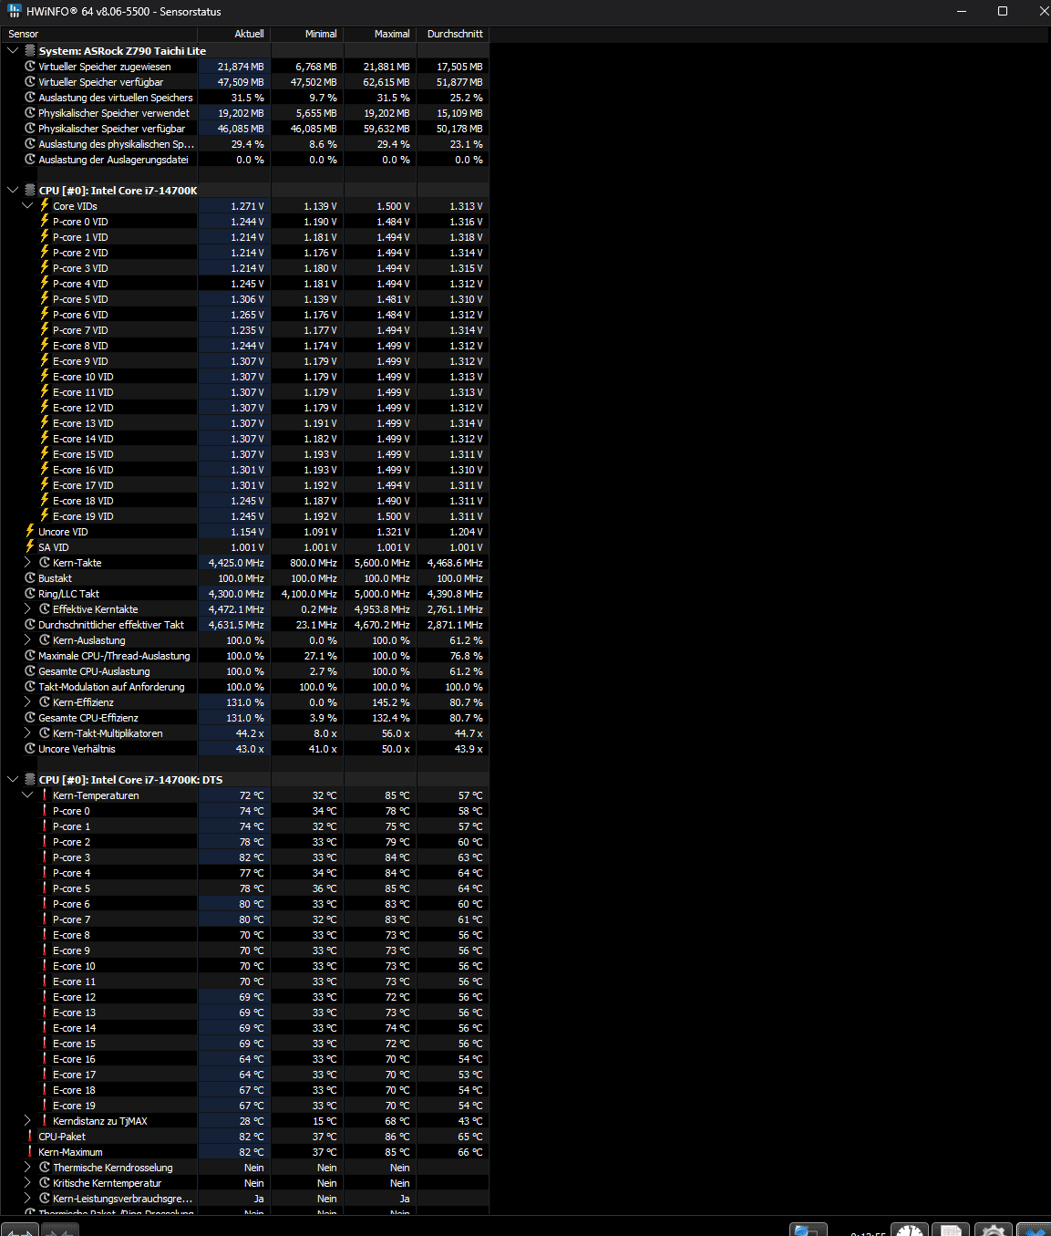Click clock icon of Physikalischer Speicher verwendet
Viewport: 1051px width, 1236px height.
click(x=30, y=113)
